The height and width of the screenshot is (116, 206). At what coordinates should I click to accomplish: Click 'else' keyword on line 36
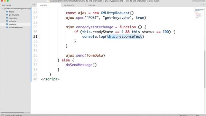click(x=66, y=60)
